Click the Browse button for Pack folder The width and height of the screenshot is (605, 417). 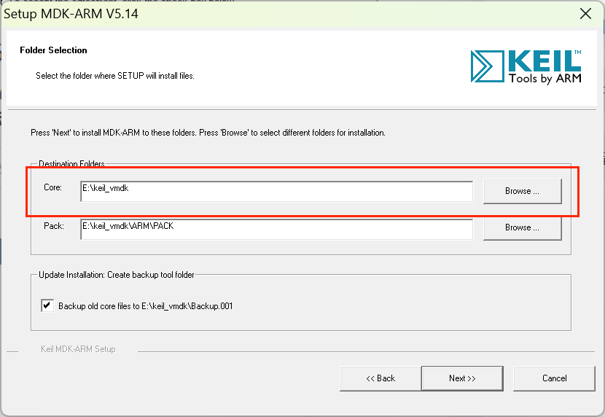click(522, 227)
